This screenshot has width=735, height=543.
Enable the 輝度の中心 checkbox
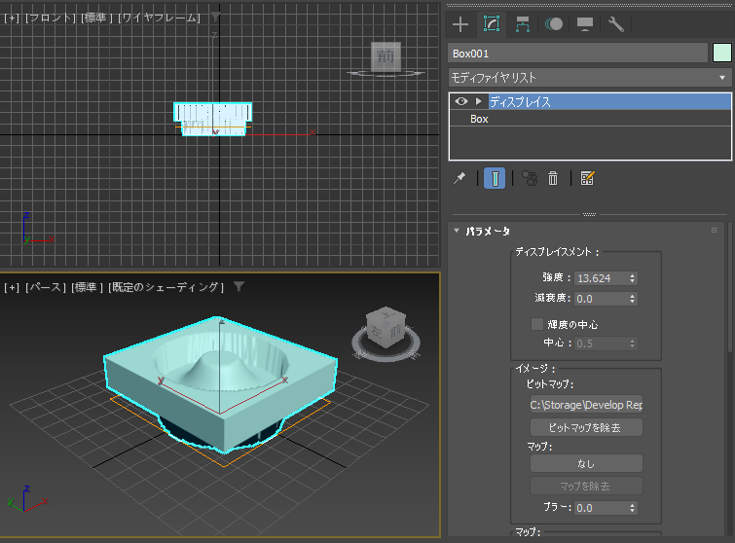537,324
